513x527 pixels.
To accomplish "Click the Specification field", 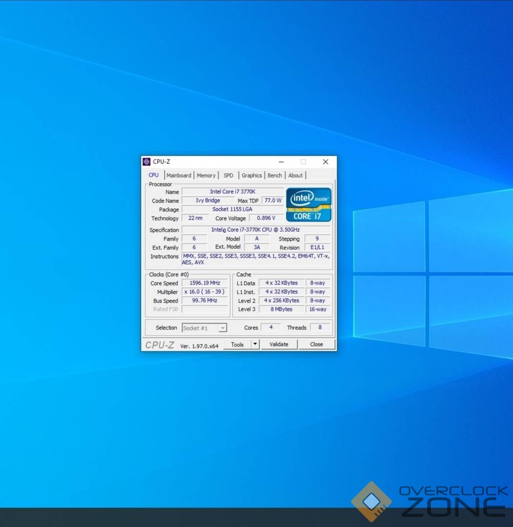I will [x=256, y=229].
